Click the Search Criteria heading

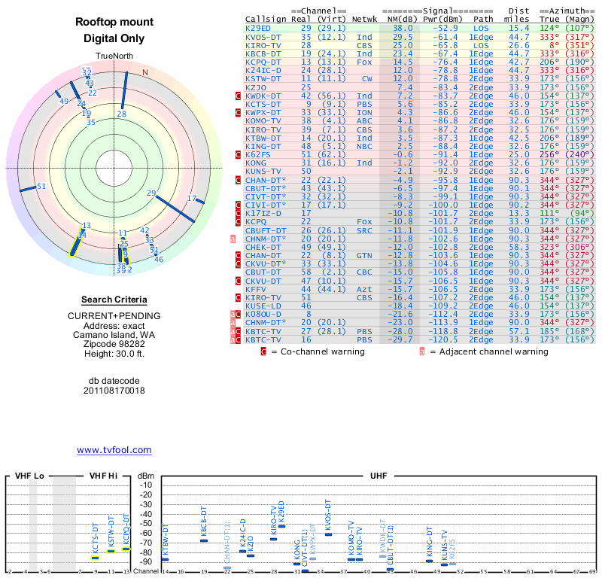pyautogui.click(x=114, y=300)
